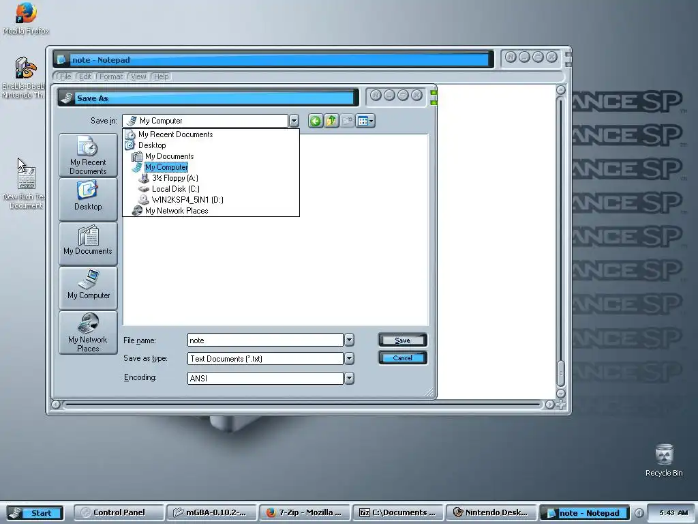Viewport: 698px width, 524px height.
Task: Open the View Menu icon in Save As toolbar
Action: 365,121
